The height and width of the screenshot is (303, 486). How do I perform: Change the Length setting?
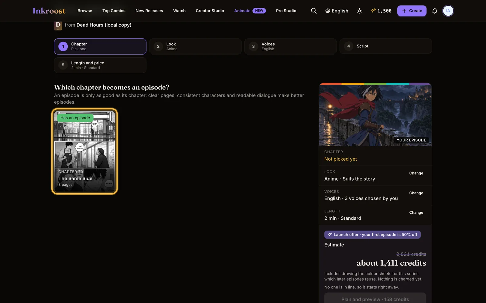point(416,213)
